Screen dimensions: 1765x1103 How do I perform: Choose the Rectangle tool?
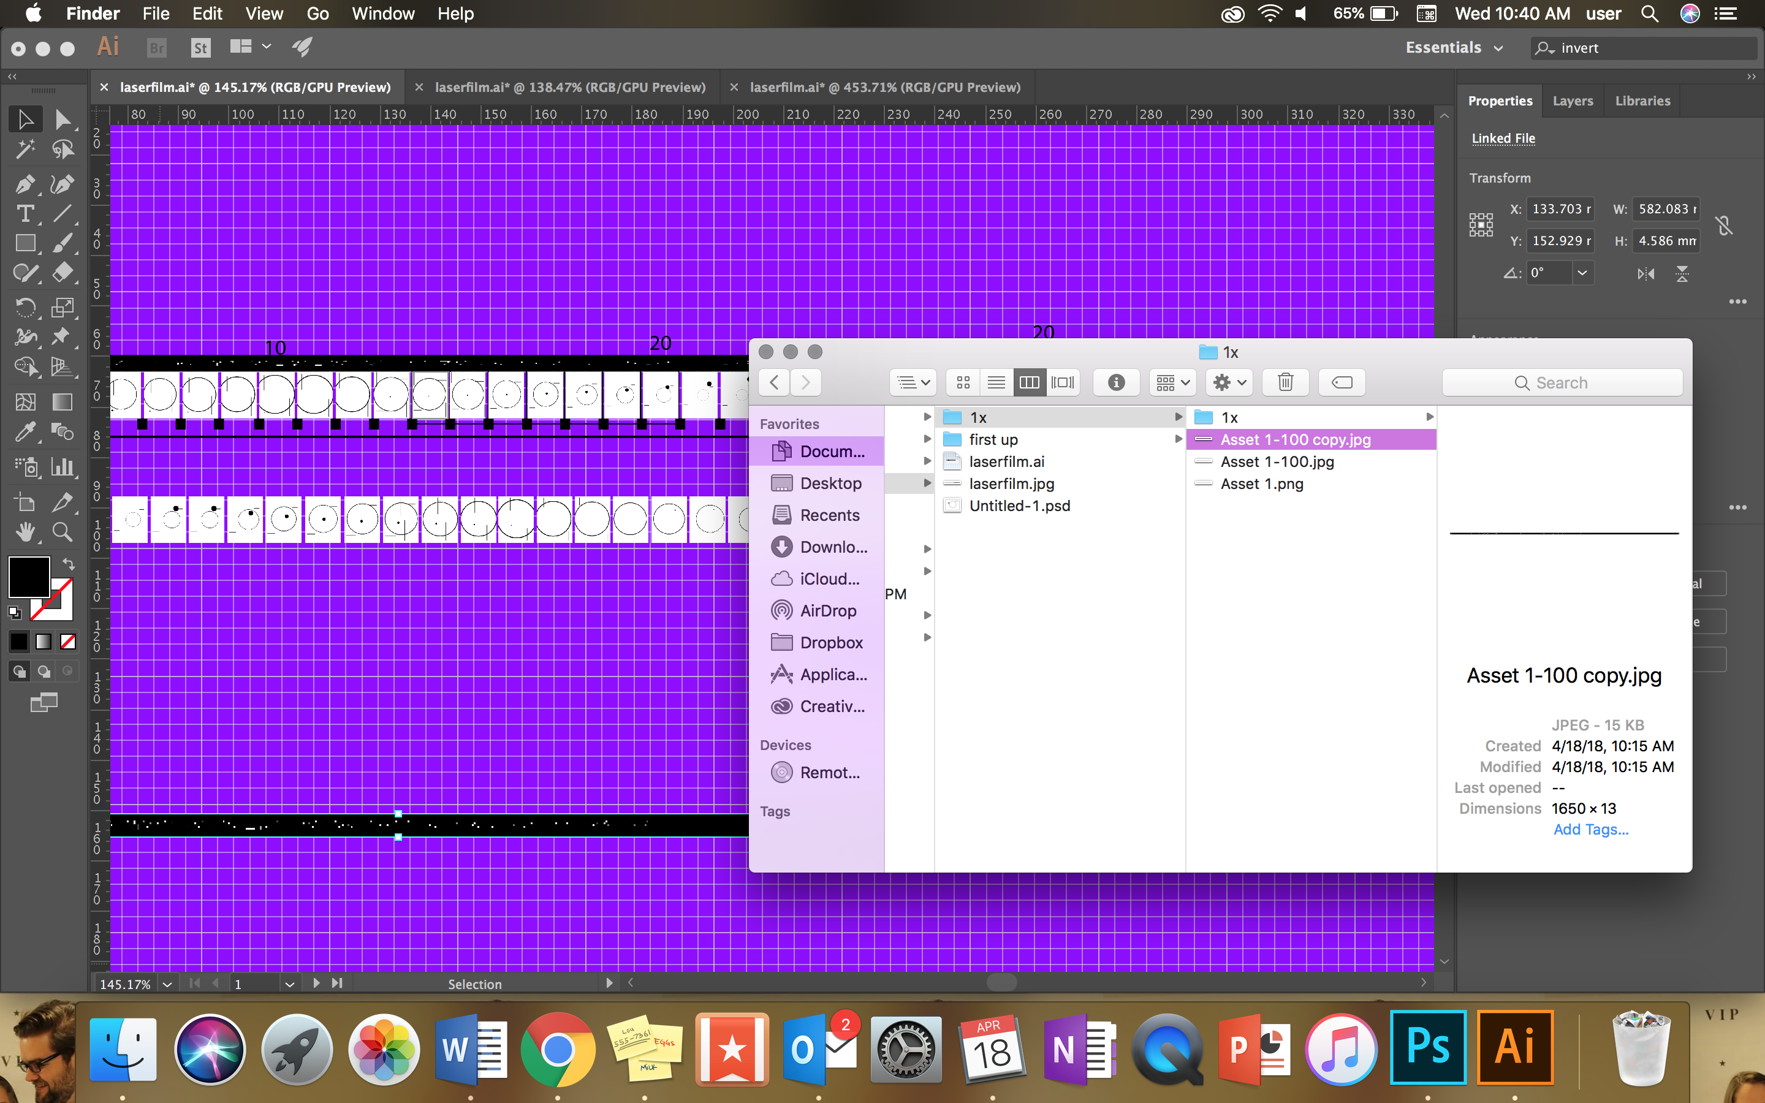(x=26, y=243)
